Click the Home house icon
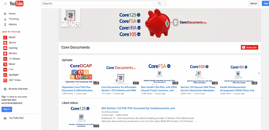 [5, 14]
